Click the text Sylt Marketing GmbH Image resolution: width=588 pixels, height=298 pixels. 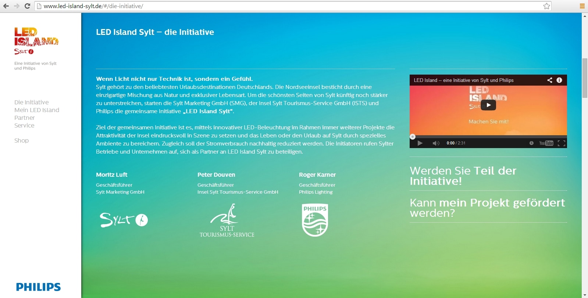coord(120,192)
